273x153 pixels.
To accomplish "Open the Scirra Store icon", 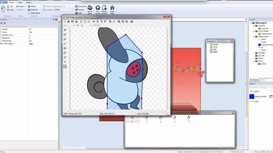I will (x=90, y=10).
